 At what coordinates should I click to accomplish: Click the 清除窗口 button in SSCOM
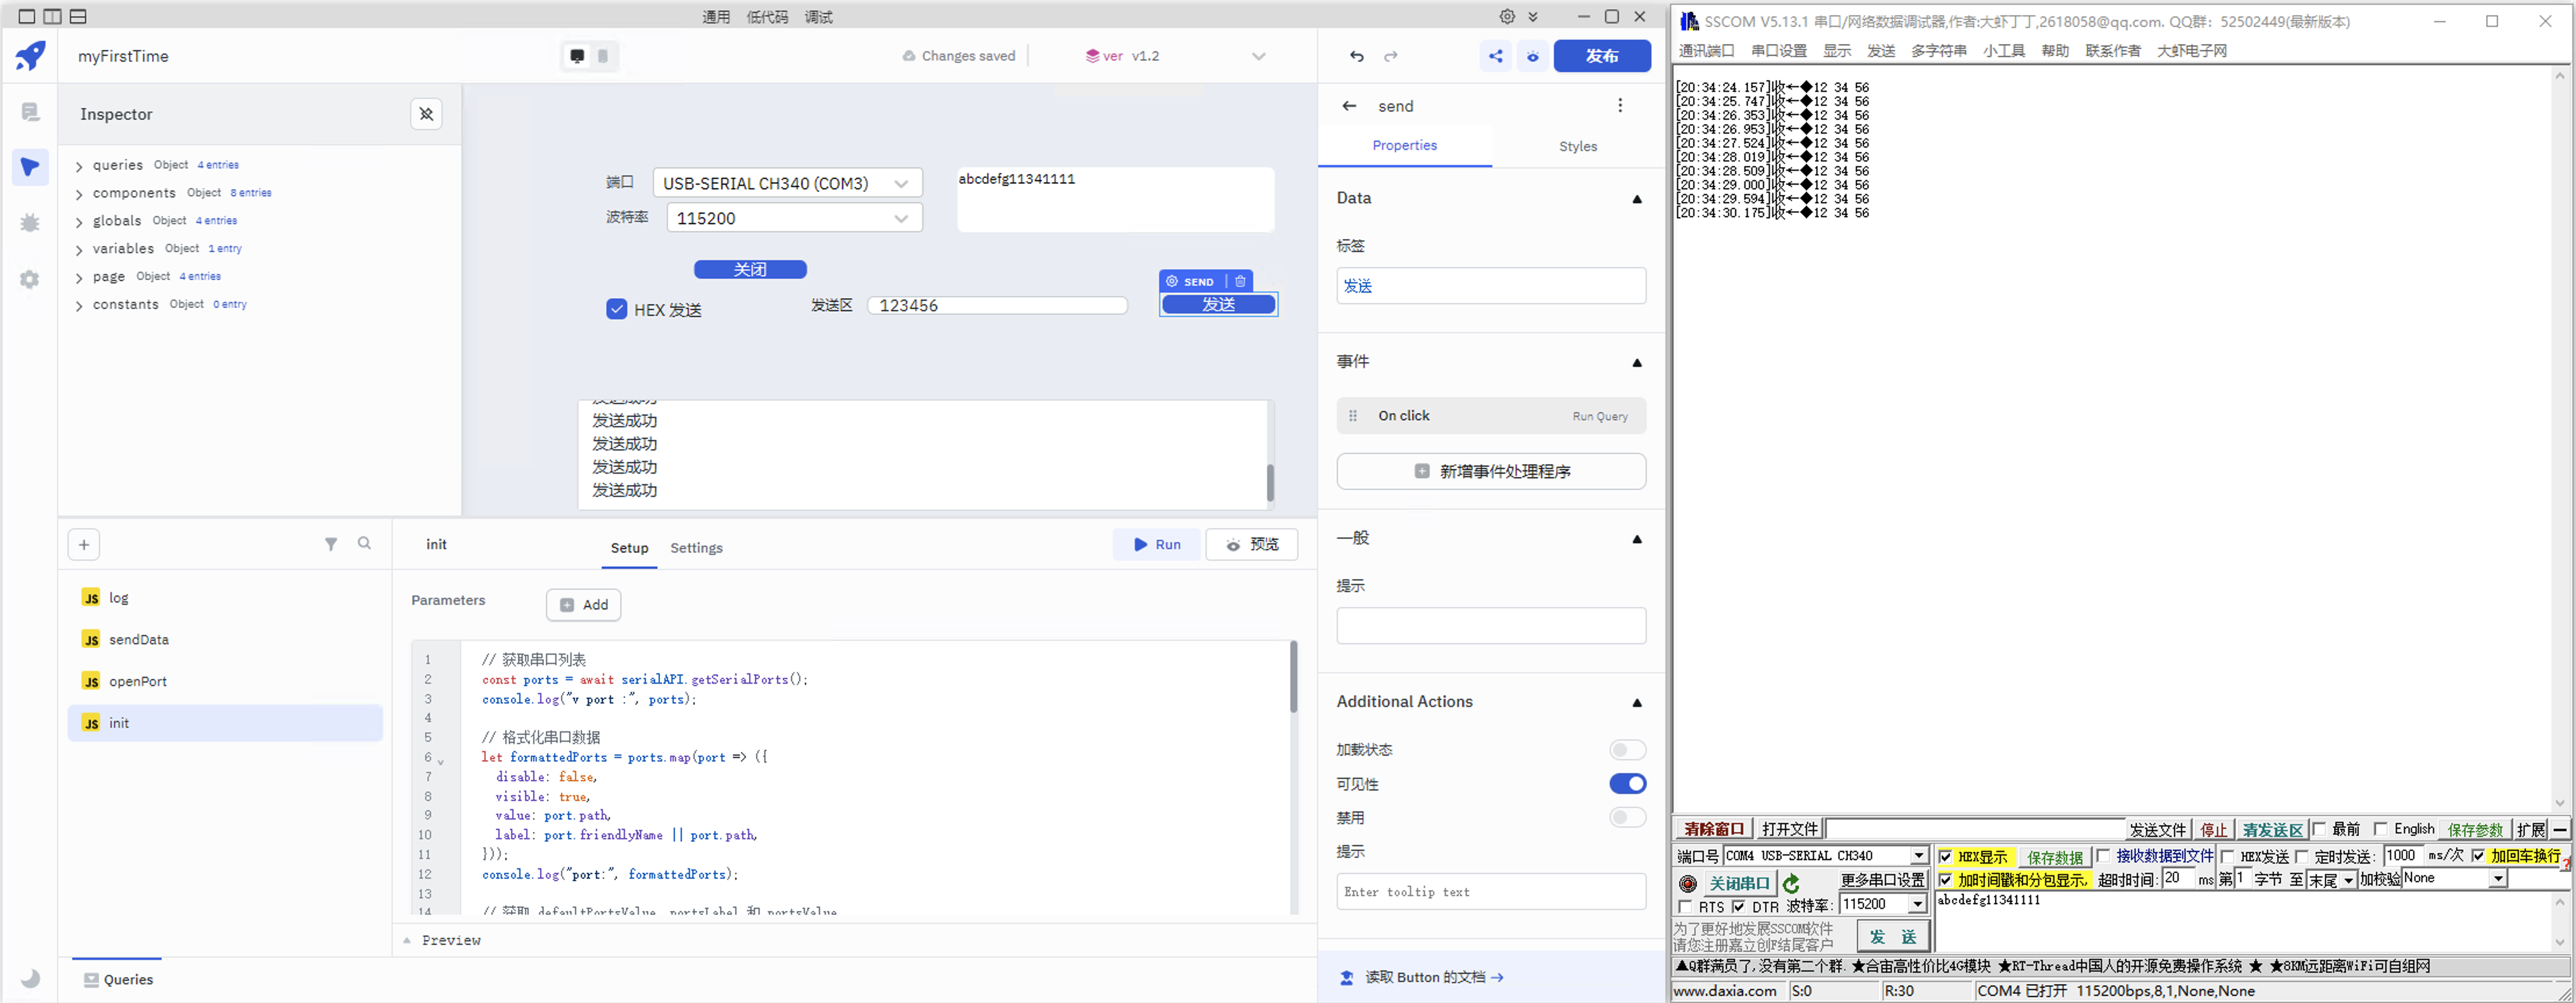click(x=1713, y=829)
